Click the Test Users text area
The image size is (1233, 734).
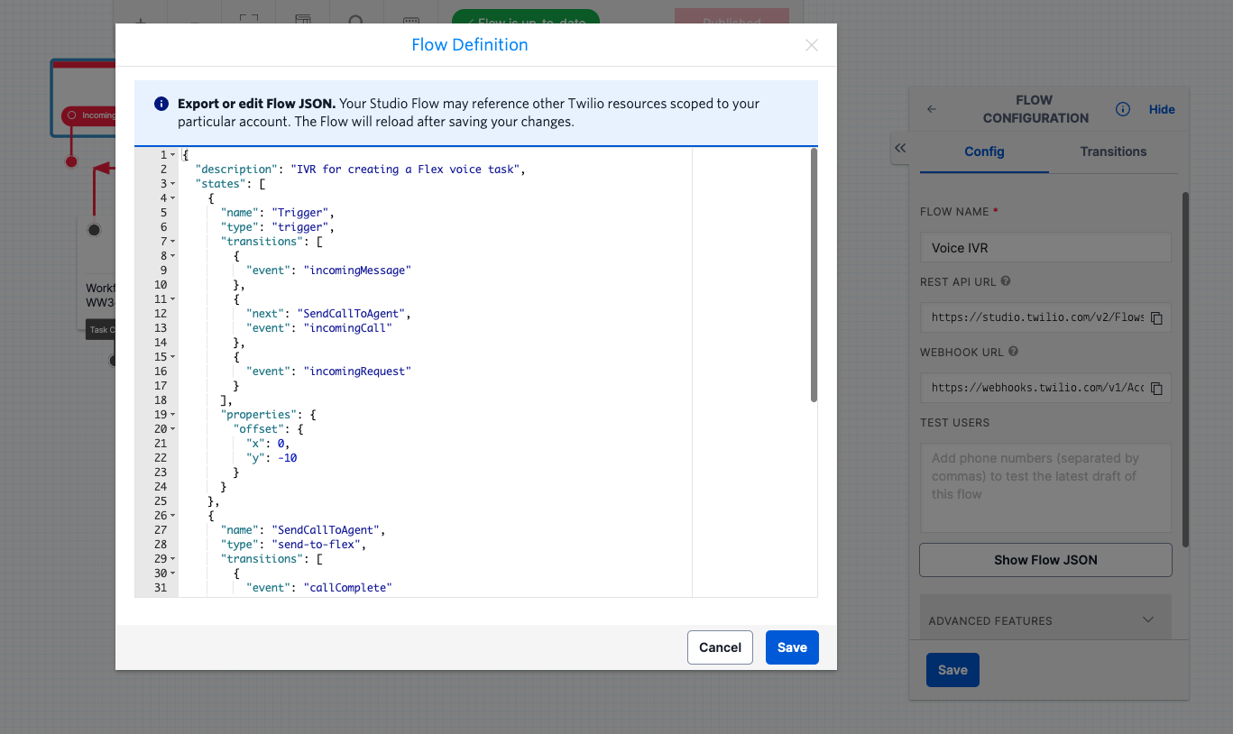point(1045,487)
